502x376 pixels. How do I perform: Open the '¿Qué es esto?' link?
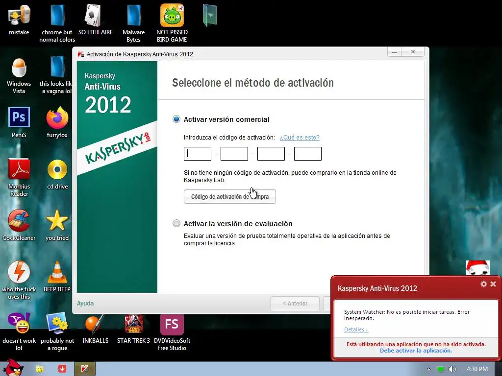point(300,138)
